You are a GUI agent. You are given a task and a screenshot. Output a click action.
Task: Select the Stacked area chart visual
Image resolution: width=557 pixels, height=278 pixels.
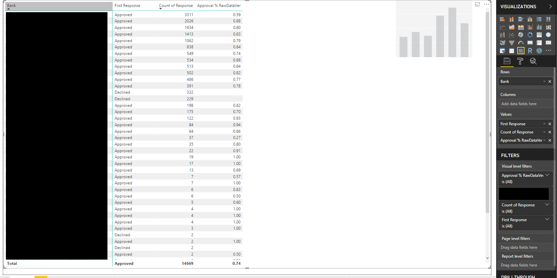[521, 27]
